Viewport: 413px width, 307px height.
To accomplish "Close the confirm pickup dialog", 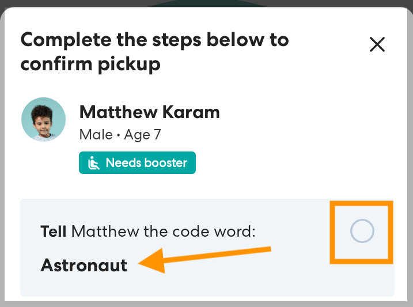I will 377,44.
